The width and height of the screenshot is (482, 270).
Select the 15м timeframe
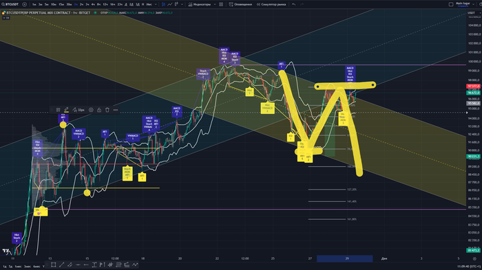(x=61, y=4)
